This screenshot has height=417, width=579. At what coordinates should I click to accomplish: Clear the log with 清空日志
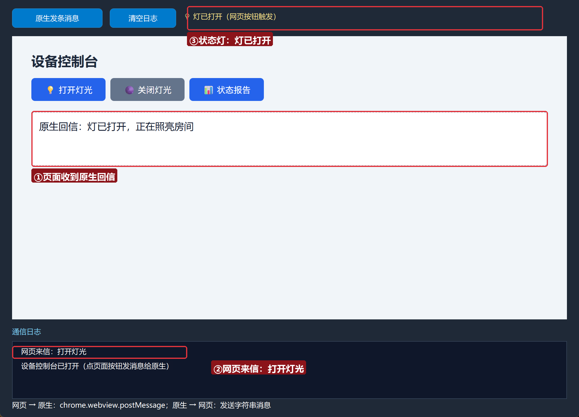143,18
